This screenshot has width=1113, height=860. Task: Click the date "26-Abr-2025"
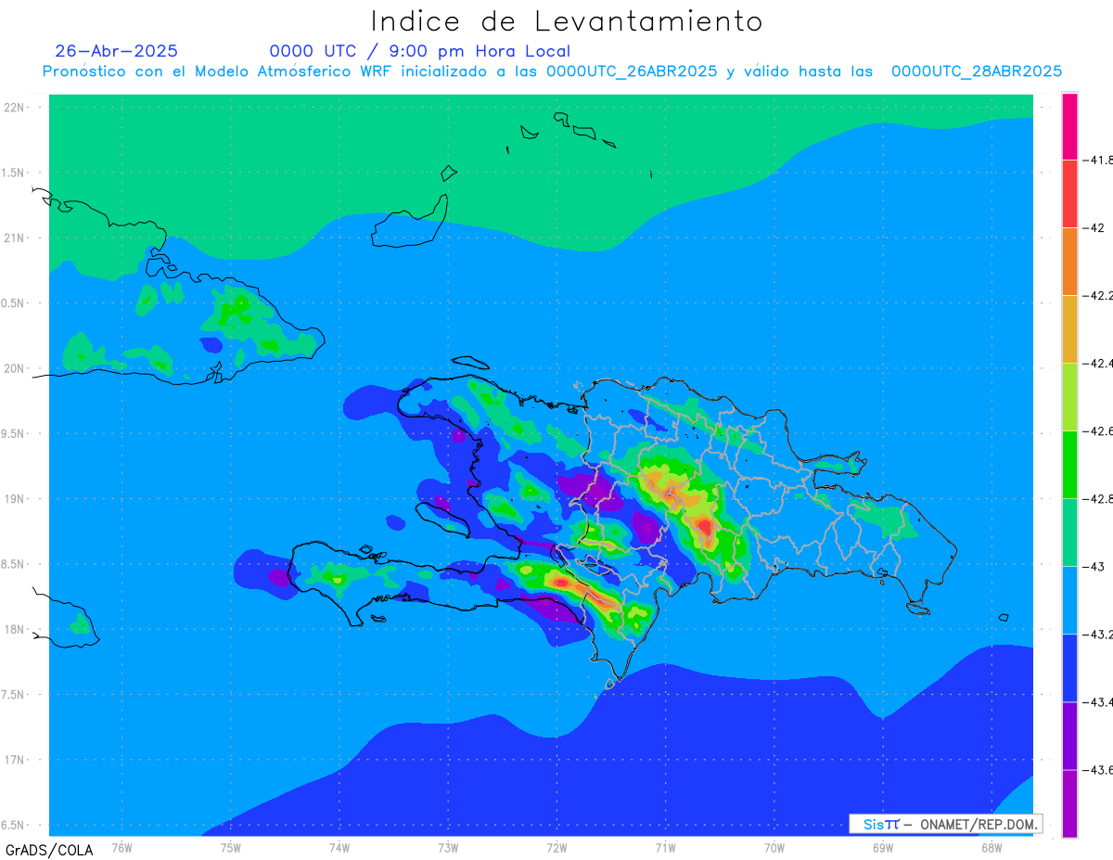(x=117, y=51)
